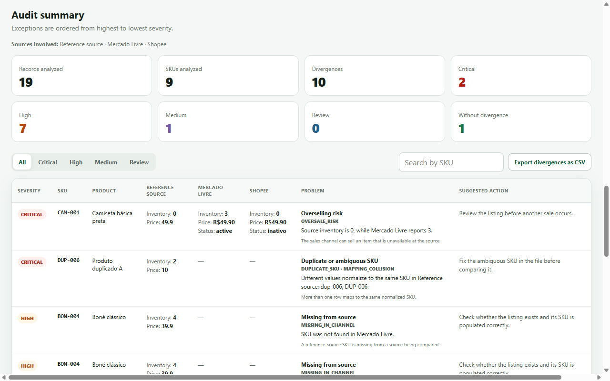Select the All filter tab
The width and height of the screenshot is (610, 381).
pos(22,162)
